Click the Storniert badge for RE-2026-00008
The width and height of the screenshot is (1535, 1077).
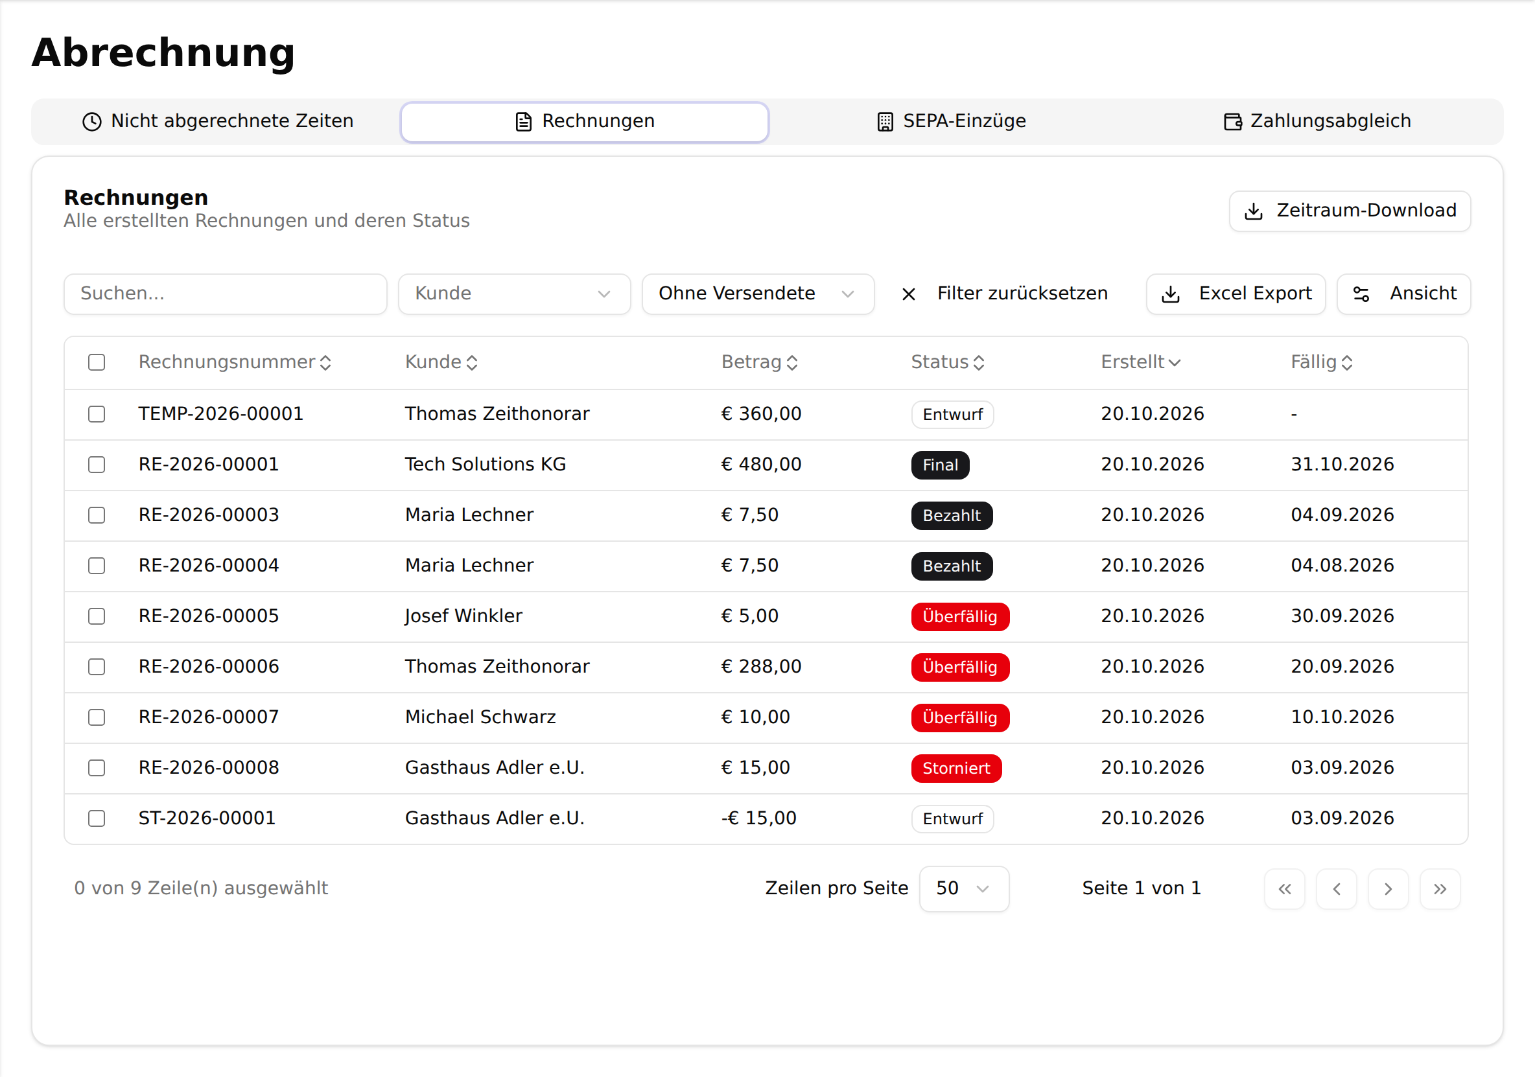click(x=956, y=769)
